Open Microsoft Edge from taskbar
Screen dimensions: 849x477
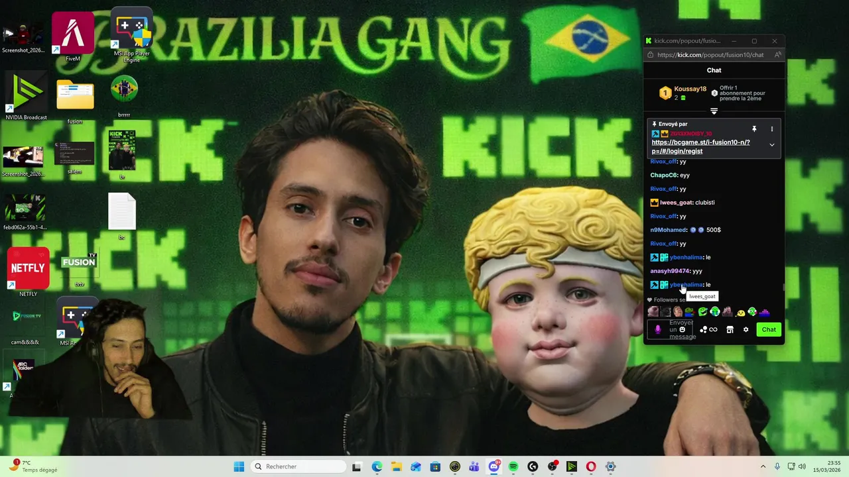pos(377,466)
